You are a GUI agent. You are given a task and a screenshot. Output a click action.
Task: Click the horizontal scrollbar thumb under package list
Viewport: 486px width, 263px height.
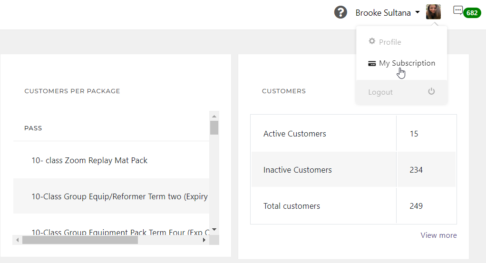point(80,240)
